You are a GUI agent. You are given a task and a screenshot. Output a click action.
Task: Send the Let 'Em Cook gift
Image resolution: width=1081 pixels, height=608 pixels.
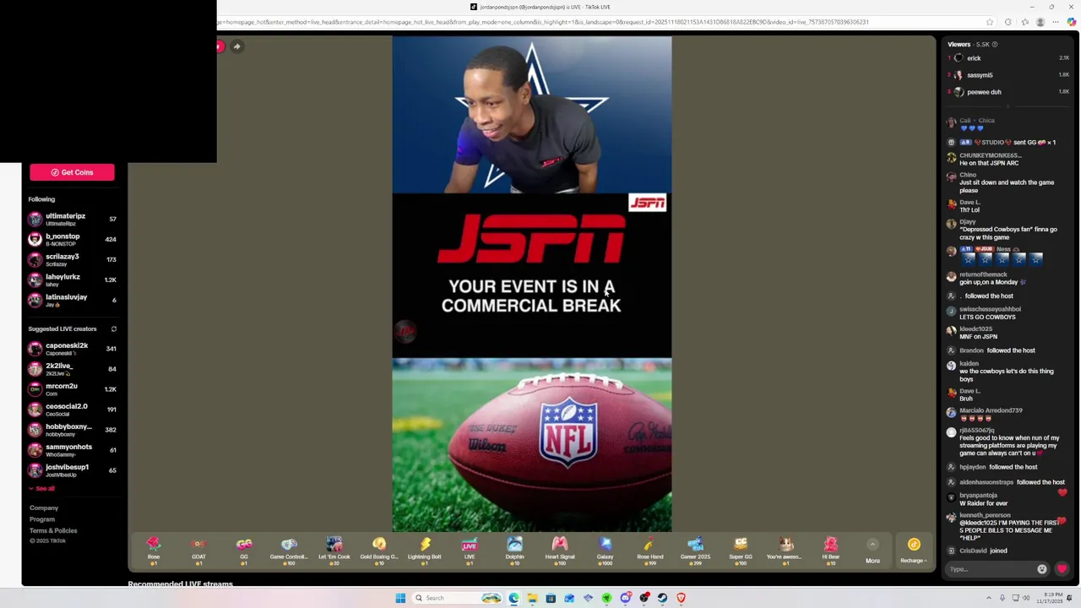[x=334, y=550]
